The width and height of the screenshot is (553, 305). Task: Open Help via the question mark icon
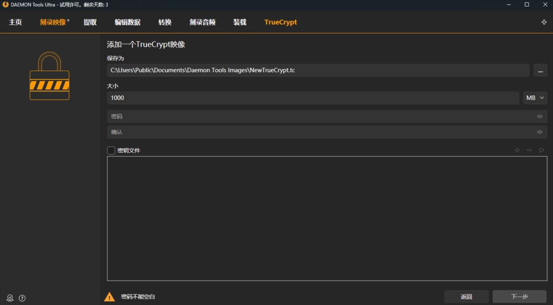point(22,298)
